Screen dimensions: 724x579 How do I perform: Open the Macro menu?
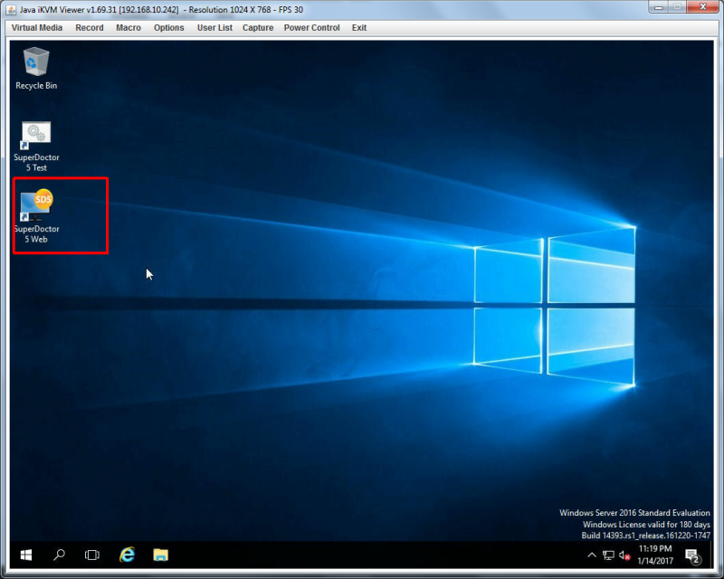click(129, 28)
